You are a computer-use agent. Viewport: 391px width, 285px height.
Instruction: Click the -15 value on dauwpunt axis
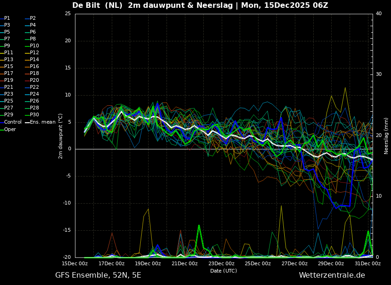[67, 230]
